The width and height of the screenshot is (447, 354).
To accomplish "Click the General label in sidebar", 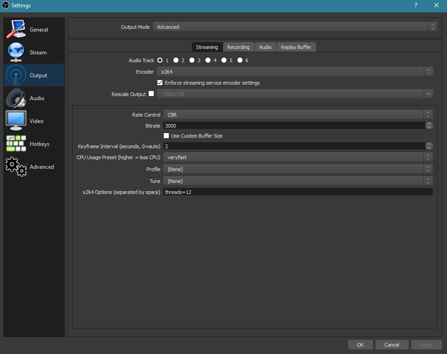I will (x=39, y=29).
